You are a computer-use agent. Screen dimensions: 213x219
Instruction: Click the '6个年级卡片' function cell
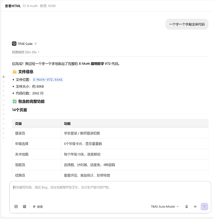click(135, 144)
